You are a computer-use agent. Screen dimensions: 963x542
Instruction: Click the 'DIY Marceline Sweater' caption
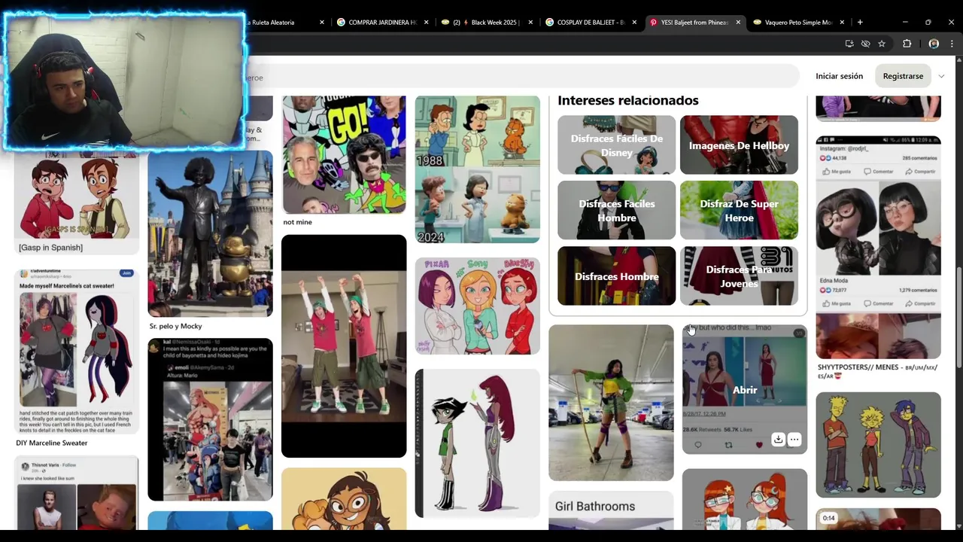[52, 443]
